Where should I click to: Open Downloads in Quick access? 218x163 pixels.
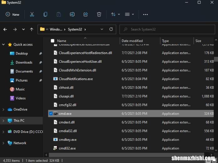point(24,62)
